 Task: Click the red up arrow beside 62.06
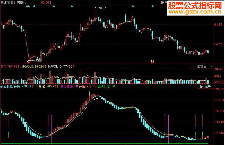coord(50,3)
